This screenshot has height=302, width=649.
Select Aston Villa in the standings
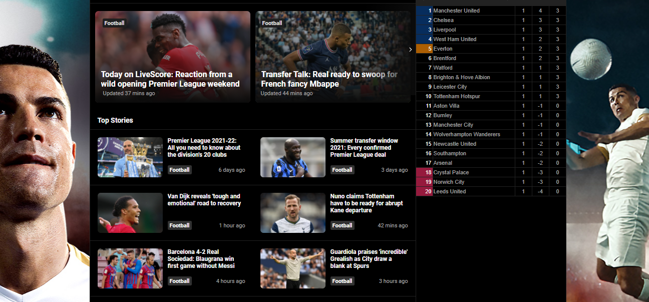tap(491, 106)
